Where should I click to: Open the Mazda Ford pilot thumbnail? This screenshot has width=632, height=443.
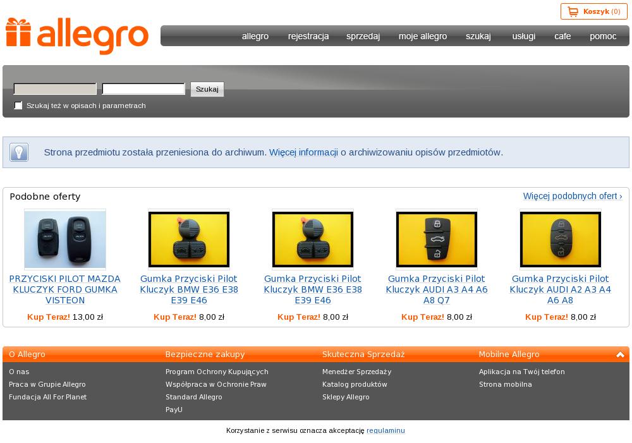click(65, 240)
